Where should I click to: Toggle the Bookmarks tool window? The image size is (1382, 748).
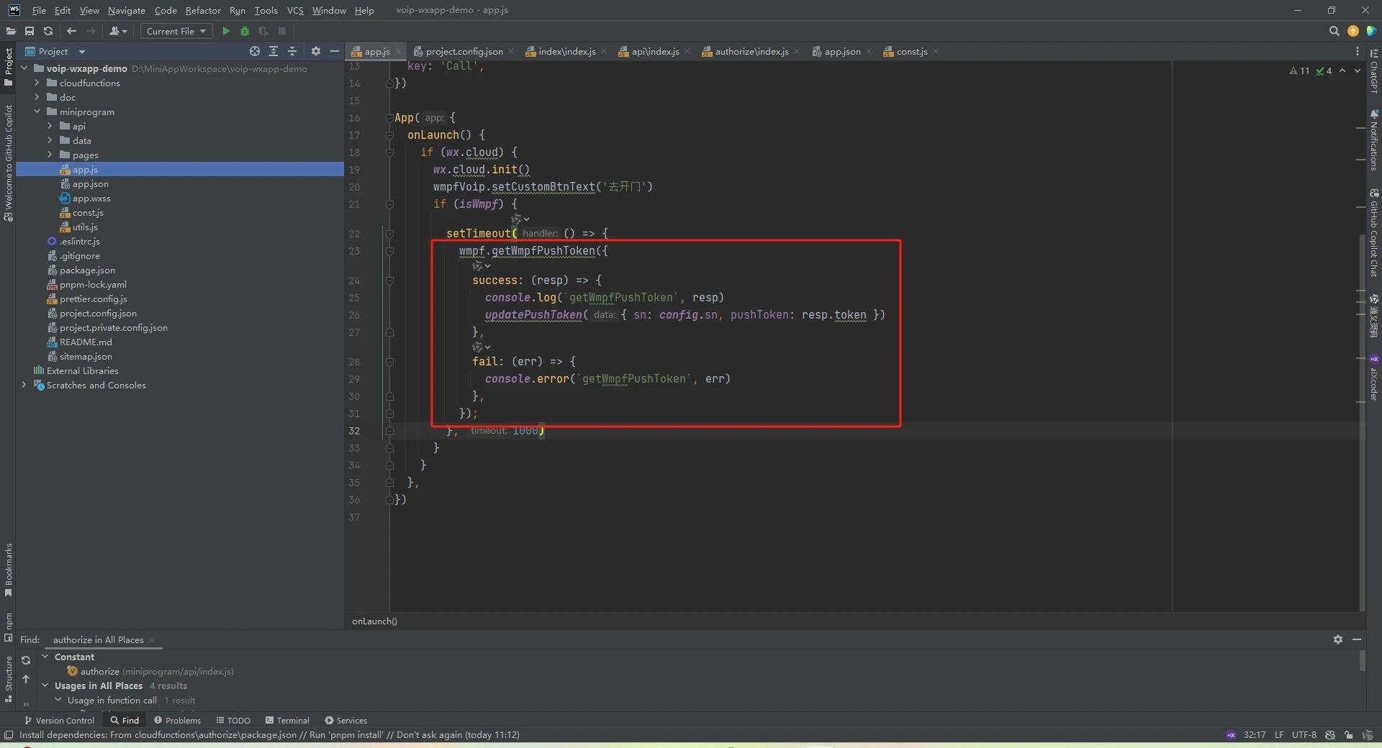pos(8,570)
